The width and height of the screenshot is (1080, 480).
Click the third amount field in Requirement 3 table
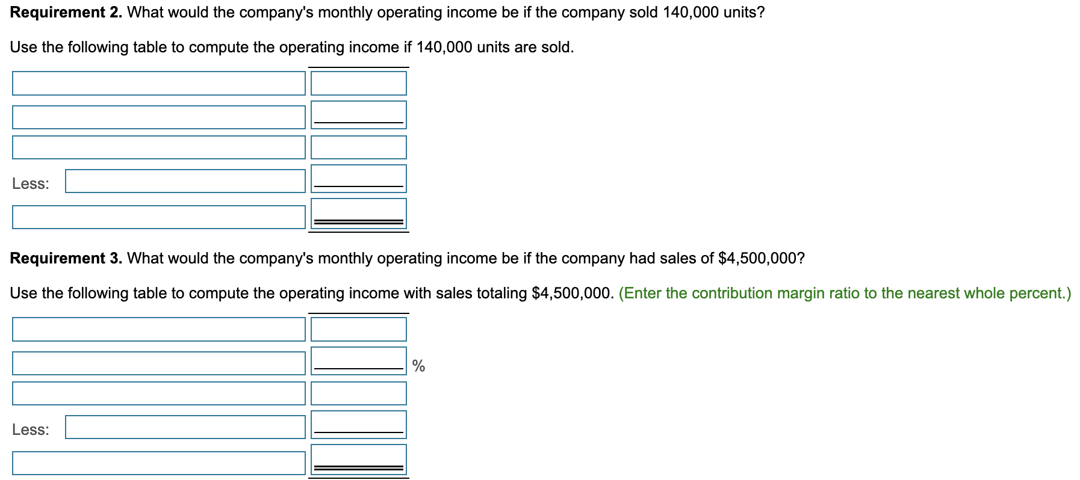point(358,394)
